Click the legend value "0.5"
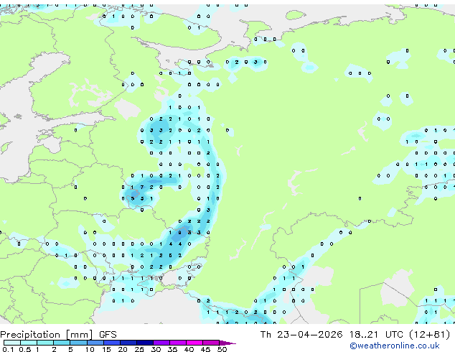 24,349
